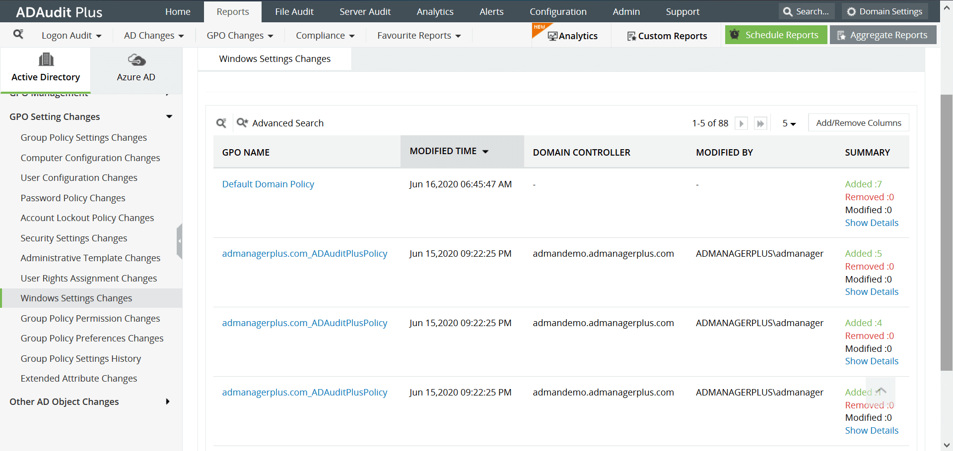Select the Azure AD cloud icon
Viewport: 953px width, 451px height.
coord(136,60)
